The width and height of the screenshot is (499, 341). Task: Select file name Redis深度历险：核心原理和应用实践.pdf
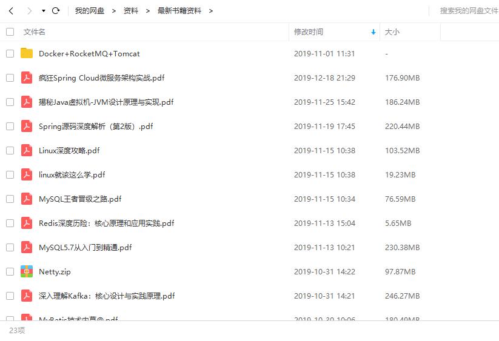106,223
